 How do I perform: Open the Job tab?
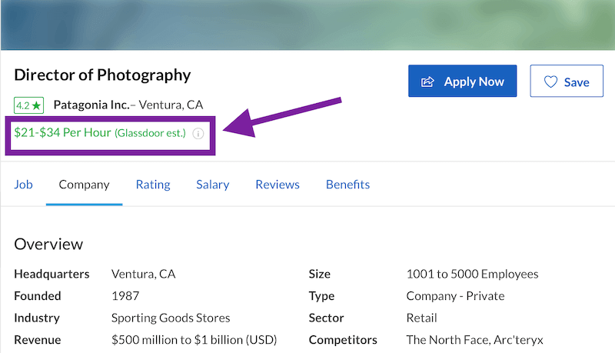click(x=23, y=185)
